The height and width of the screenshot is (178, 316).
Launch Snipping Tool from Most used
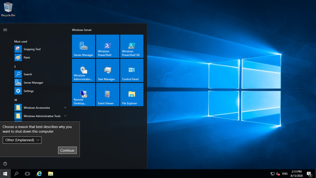coord(40,49)
